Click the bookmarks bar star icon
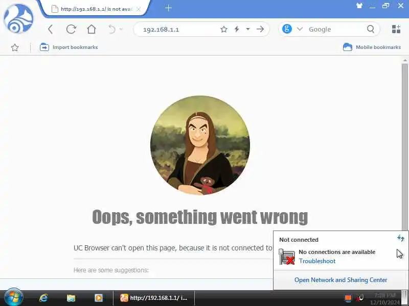 (15, 47)
